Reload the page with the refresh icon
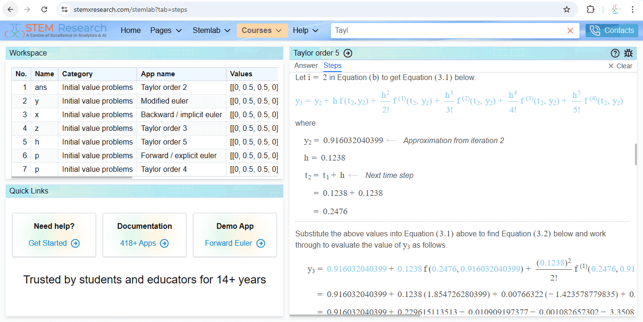This screenshot has width=643, height=322. click(45, 9)
